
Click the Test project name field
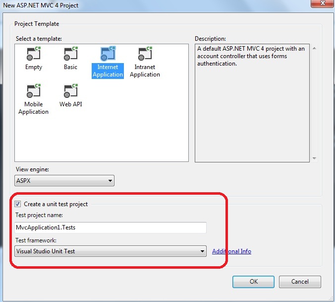[x=111, y=227]
